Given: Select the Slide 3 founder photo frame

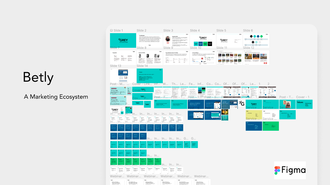Looking at the screenshot, I should pyautogui.click(x=176, y=40).
